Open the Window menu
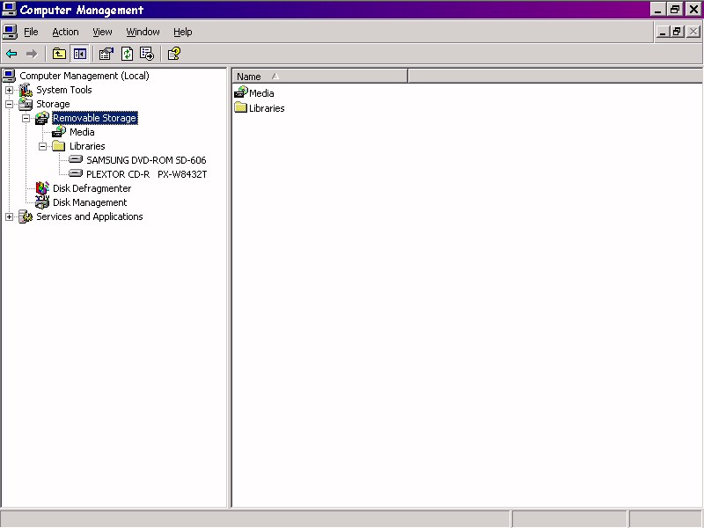The image size is (704, 528). (143, 32)
